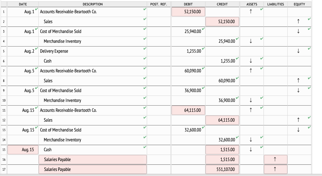Click the debit field showing 64,115.00
Screen dimensions: 322x176
pos(188,110)
